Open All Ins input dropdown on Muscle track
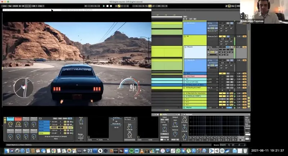Viewport: 288px width, 156px height. [x=212, y=47]
